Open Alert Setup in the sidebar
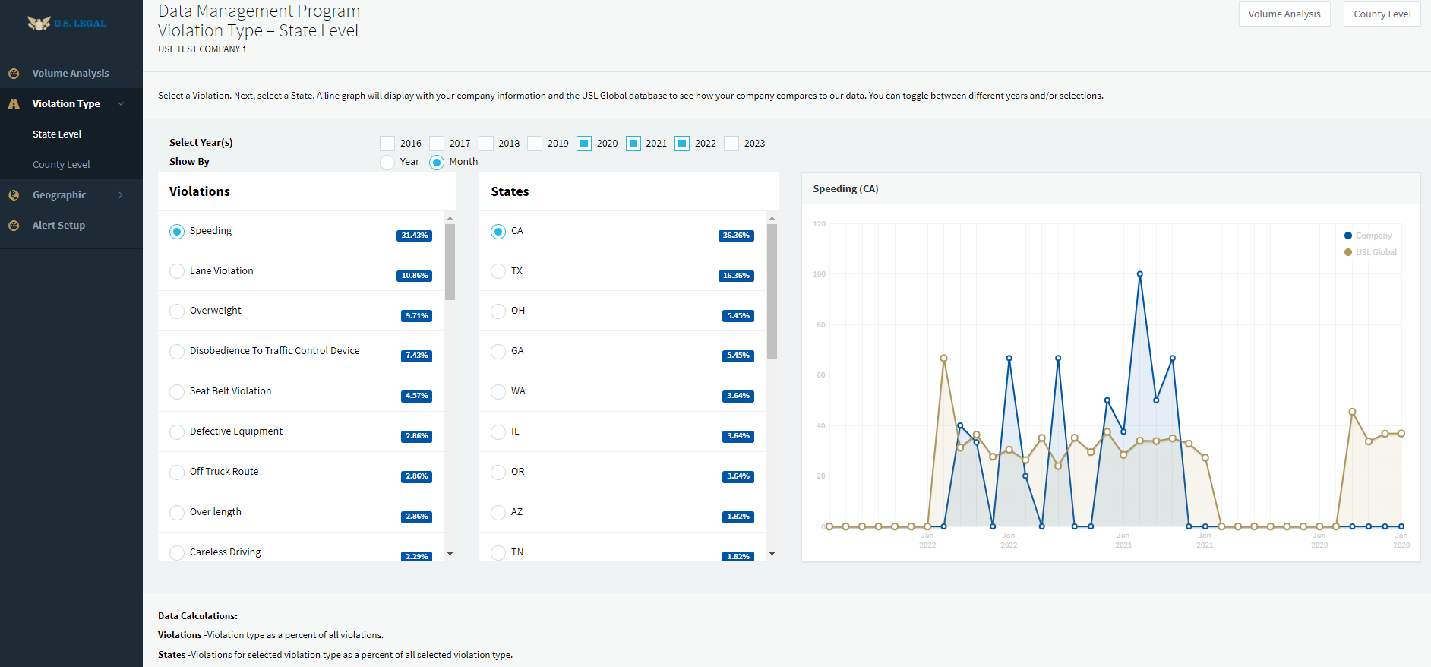This screenshot has width=1431, height=667. [58, 226]
